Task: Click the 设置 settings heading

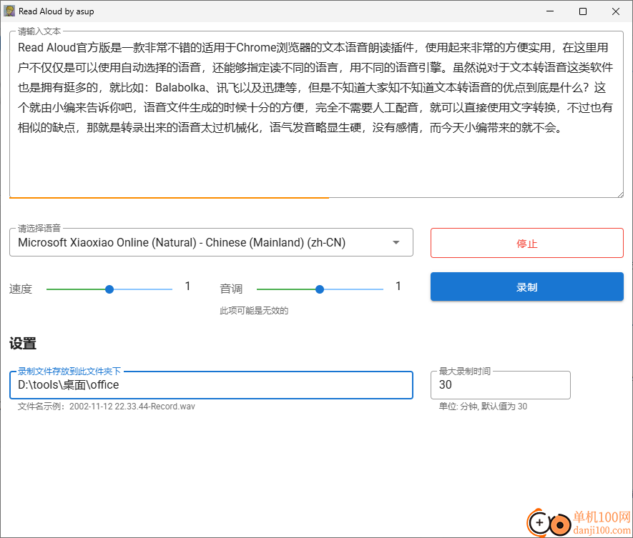Action: click(x=23, y=344)
